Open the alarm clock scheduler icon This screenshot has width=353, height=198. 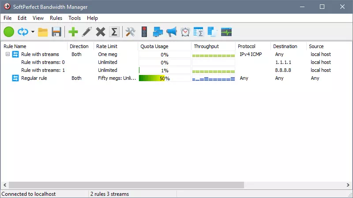point(185,32)
